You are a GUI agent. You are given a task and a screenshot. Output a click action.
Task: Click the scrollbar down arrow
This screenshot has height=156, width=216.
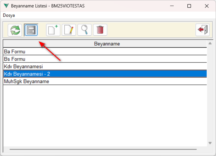point(210,143)
